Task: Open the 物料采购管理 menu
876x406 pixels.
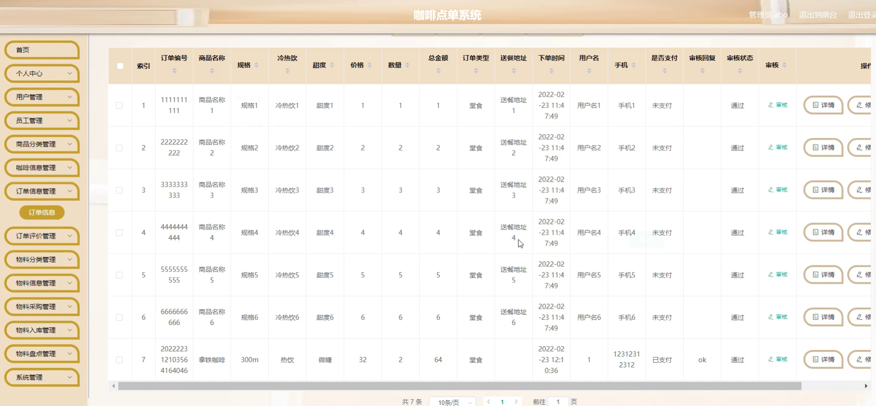Action: pyautogui.click(x=42, y=306)
